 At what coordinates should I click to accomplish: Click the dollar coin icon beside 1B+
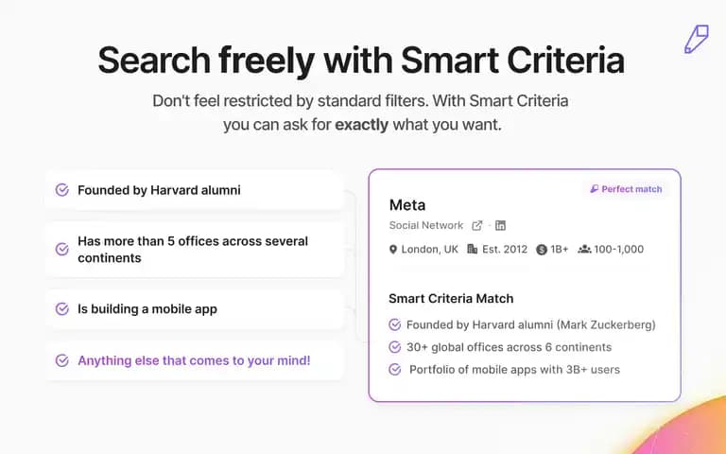click(x=542, y=250)
